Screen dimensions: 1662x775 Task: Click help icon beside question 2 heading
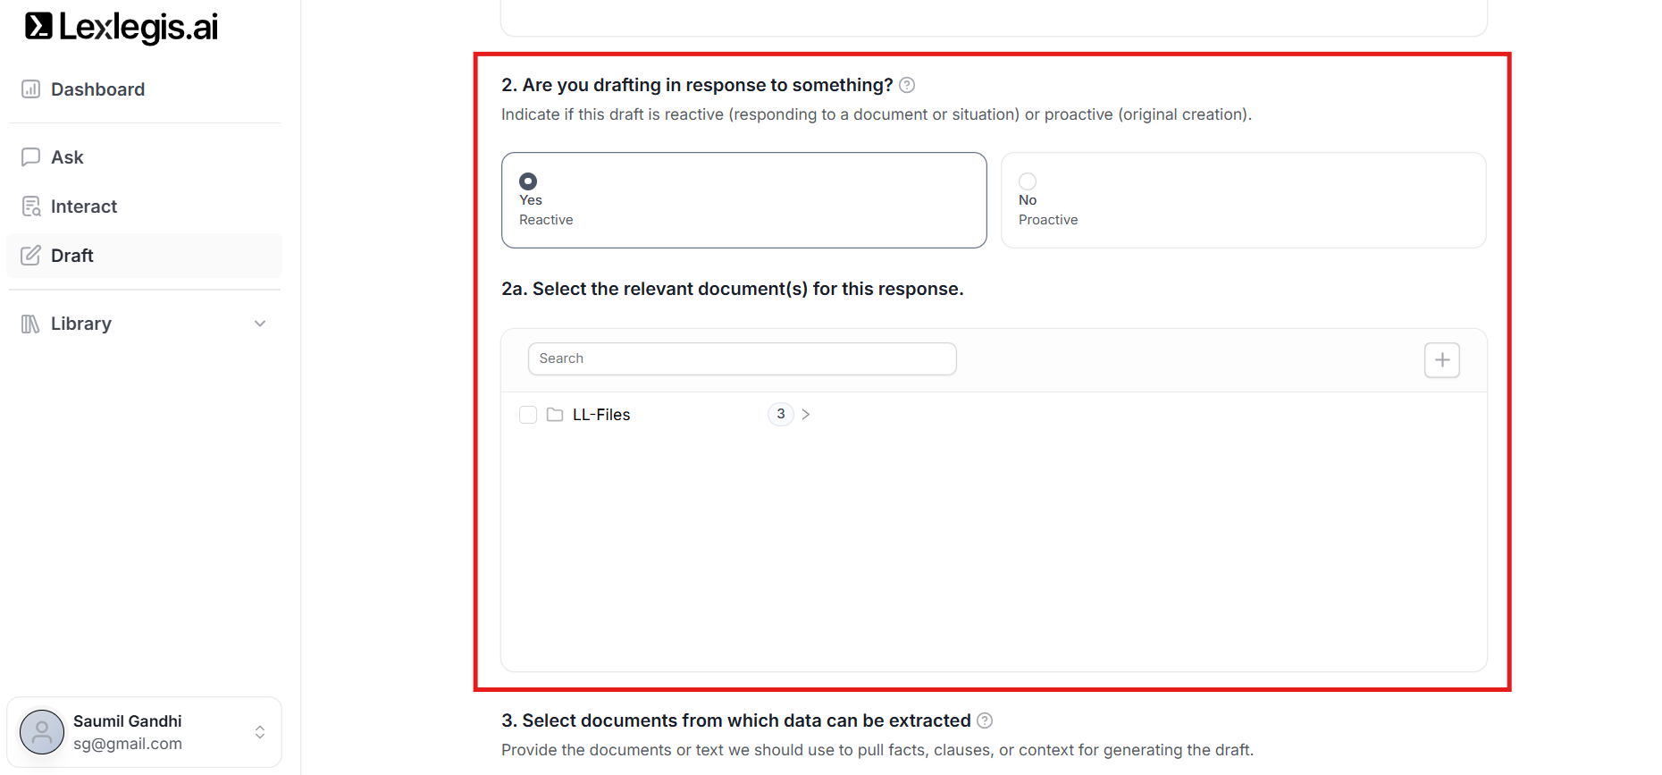coord(907,85)
